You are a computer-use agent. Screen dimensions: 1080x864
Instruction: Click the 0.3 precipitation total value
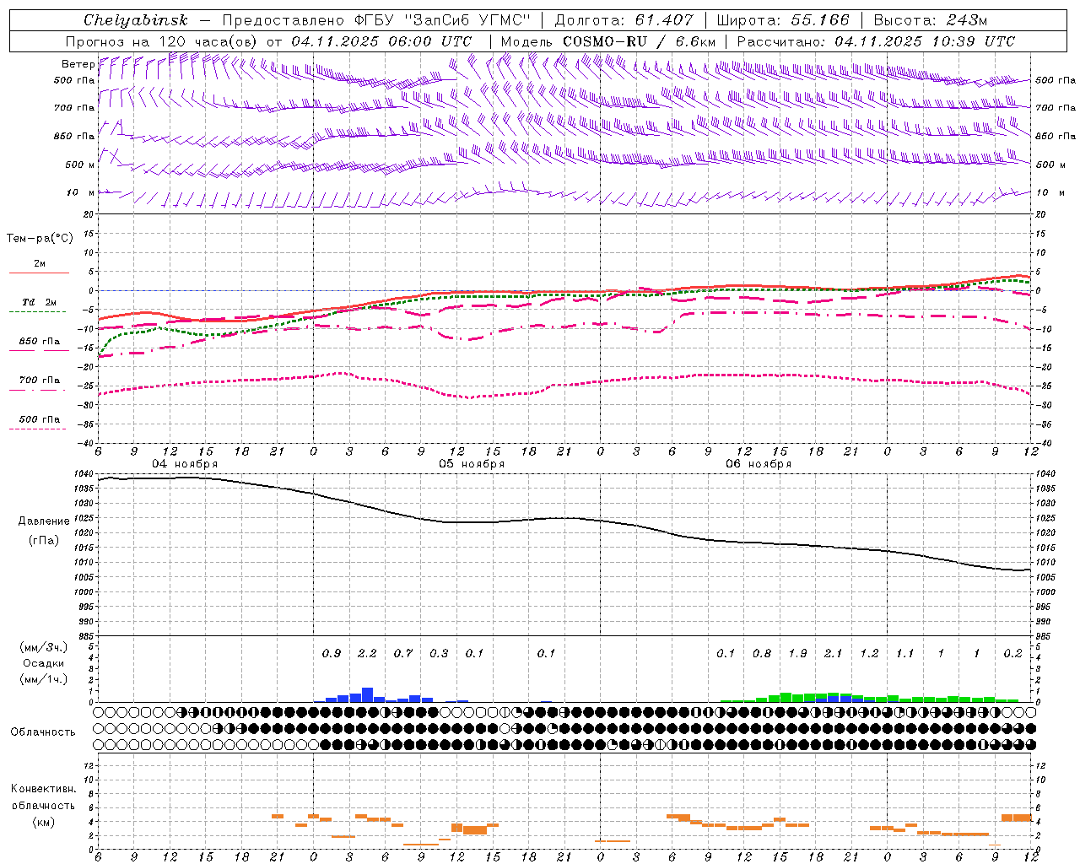point(439,654)
